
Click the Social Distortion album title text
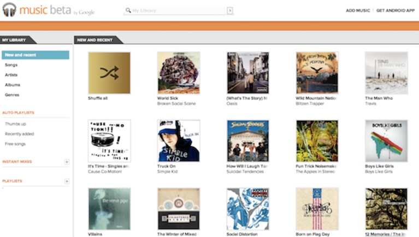[242, 234]
